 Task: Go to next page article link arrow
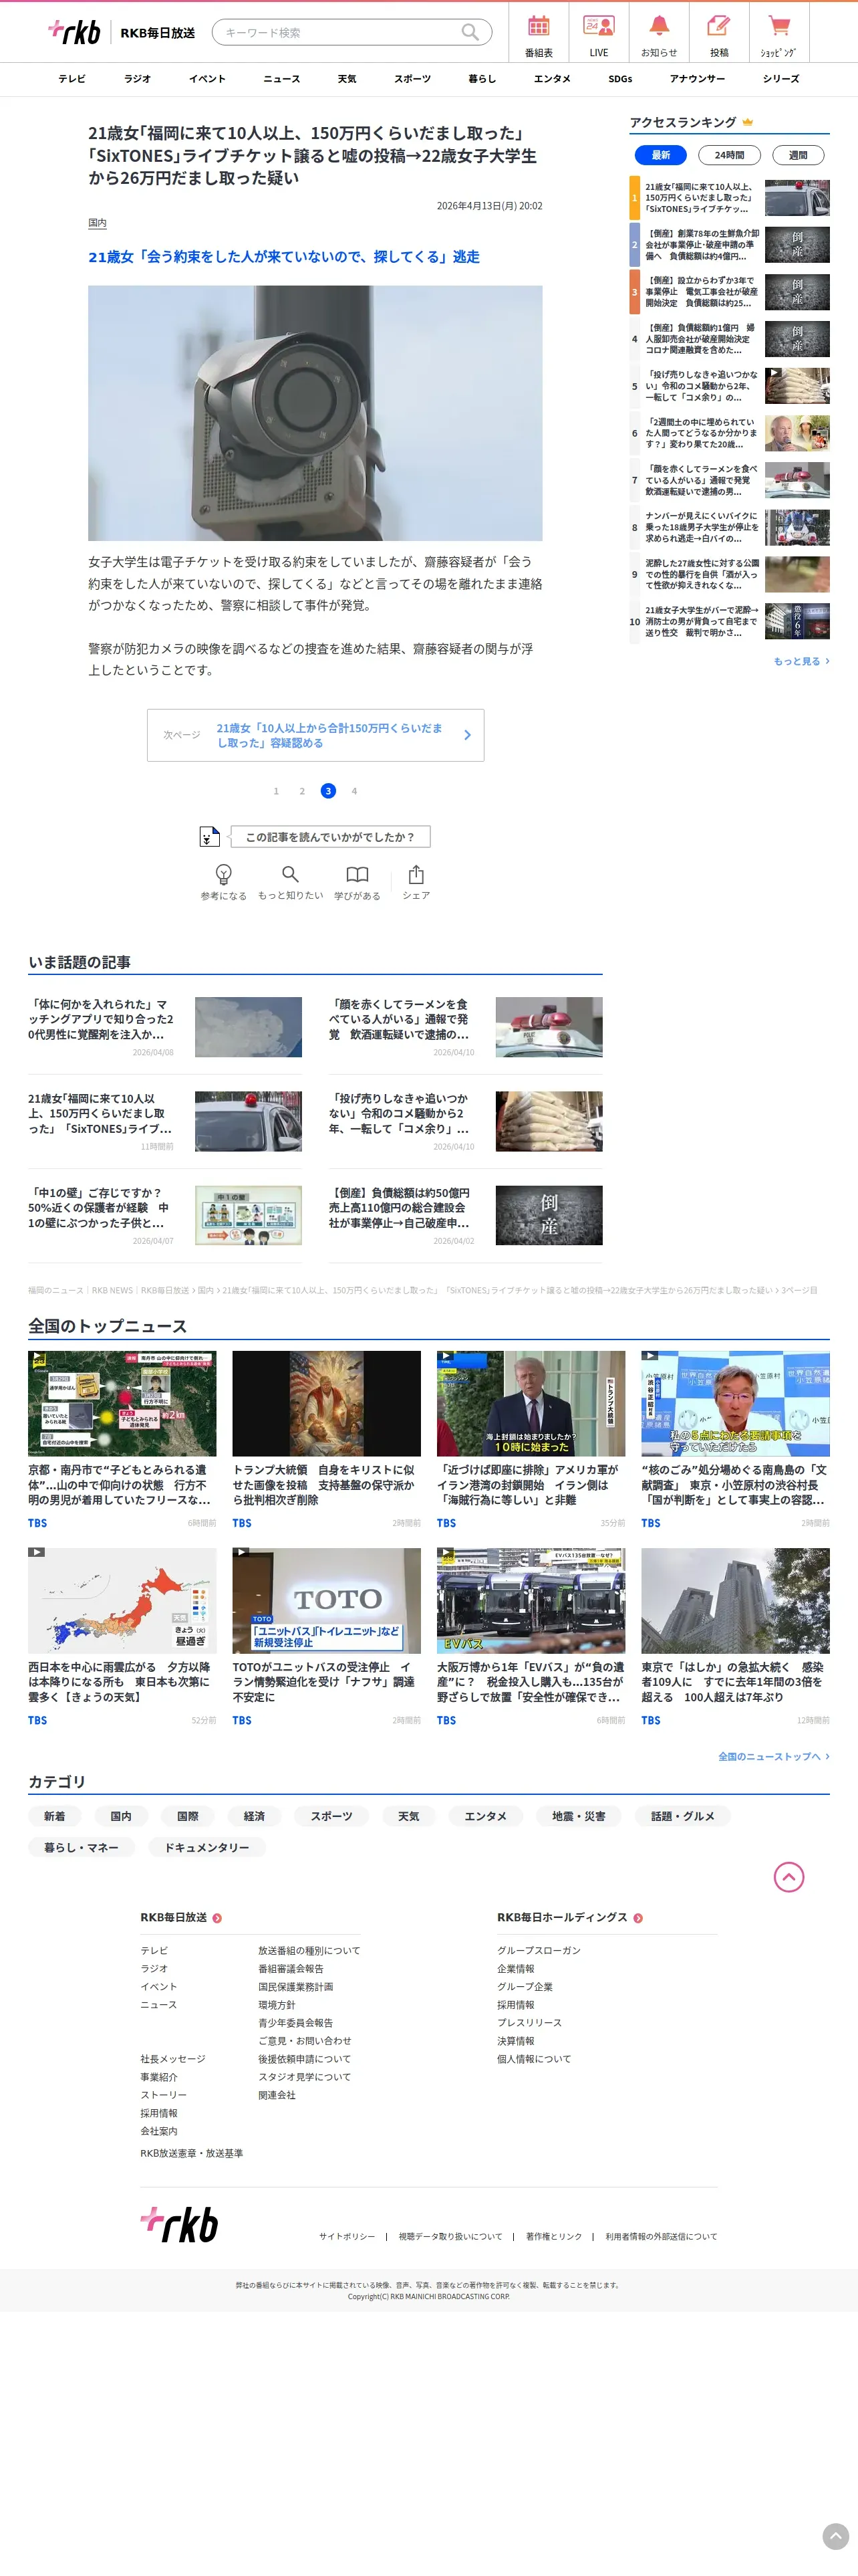[466, 735]
